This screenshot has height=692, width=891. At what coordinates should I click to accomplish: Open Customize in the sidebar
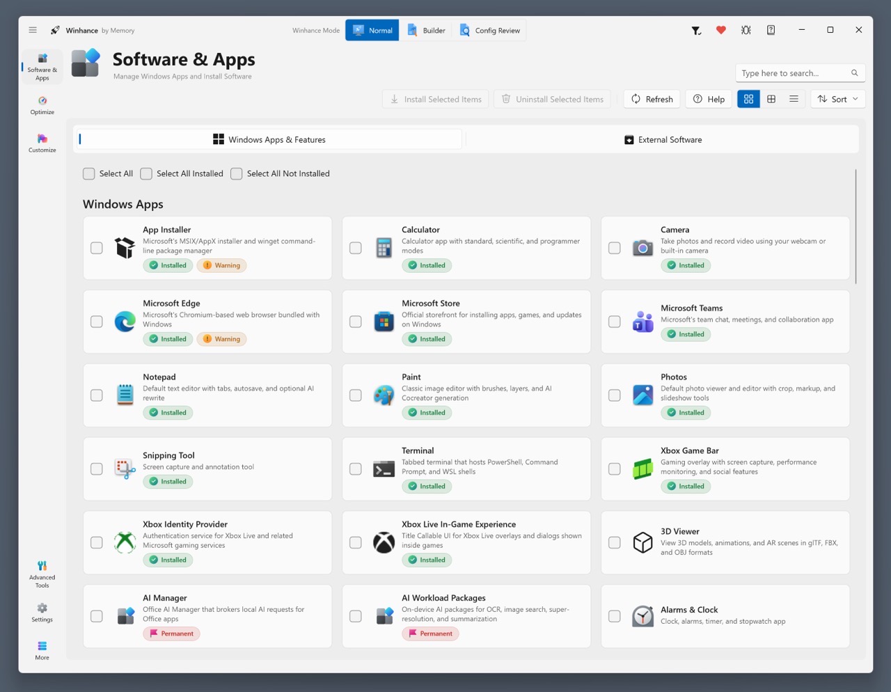[42, 143]
